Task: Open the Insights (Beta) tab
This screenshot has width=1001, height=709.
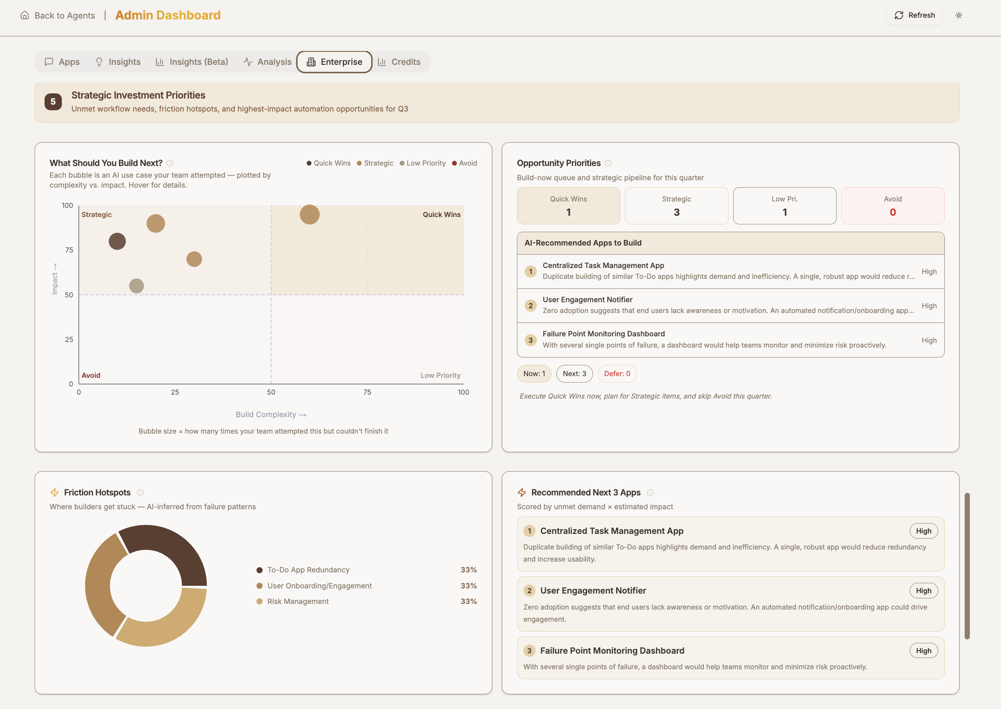Action: (x=192, y=62)
